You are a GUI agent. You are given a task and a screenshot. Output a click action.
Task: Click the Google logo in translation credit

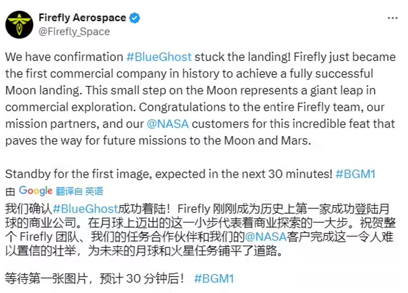(x=36, y=191)
